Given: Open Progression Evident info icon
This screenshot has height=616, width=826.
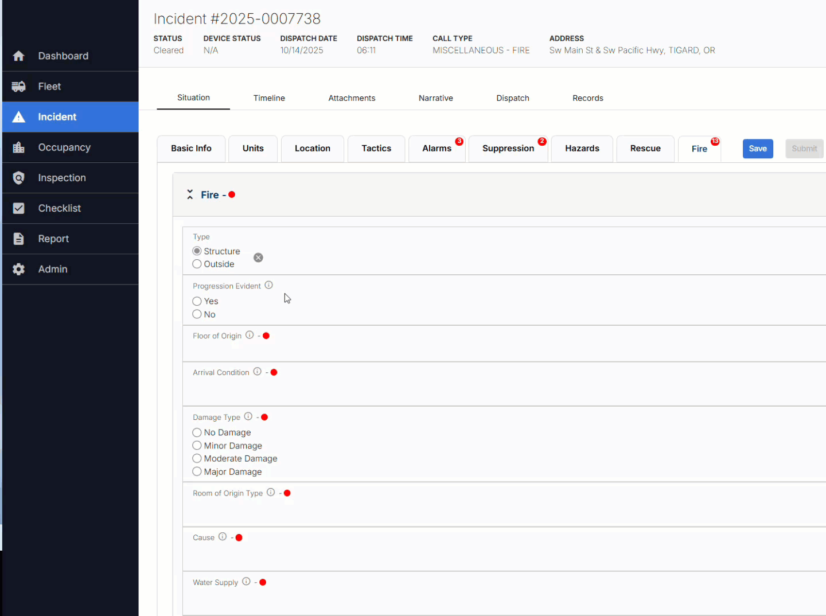Looking at the screenshot, I should click(268, 285).
